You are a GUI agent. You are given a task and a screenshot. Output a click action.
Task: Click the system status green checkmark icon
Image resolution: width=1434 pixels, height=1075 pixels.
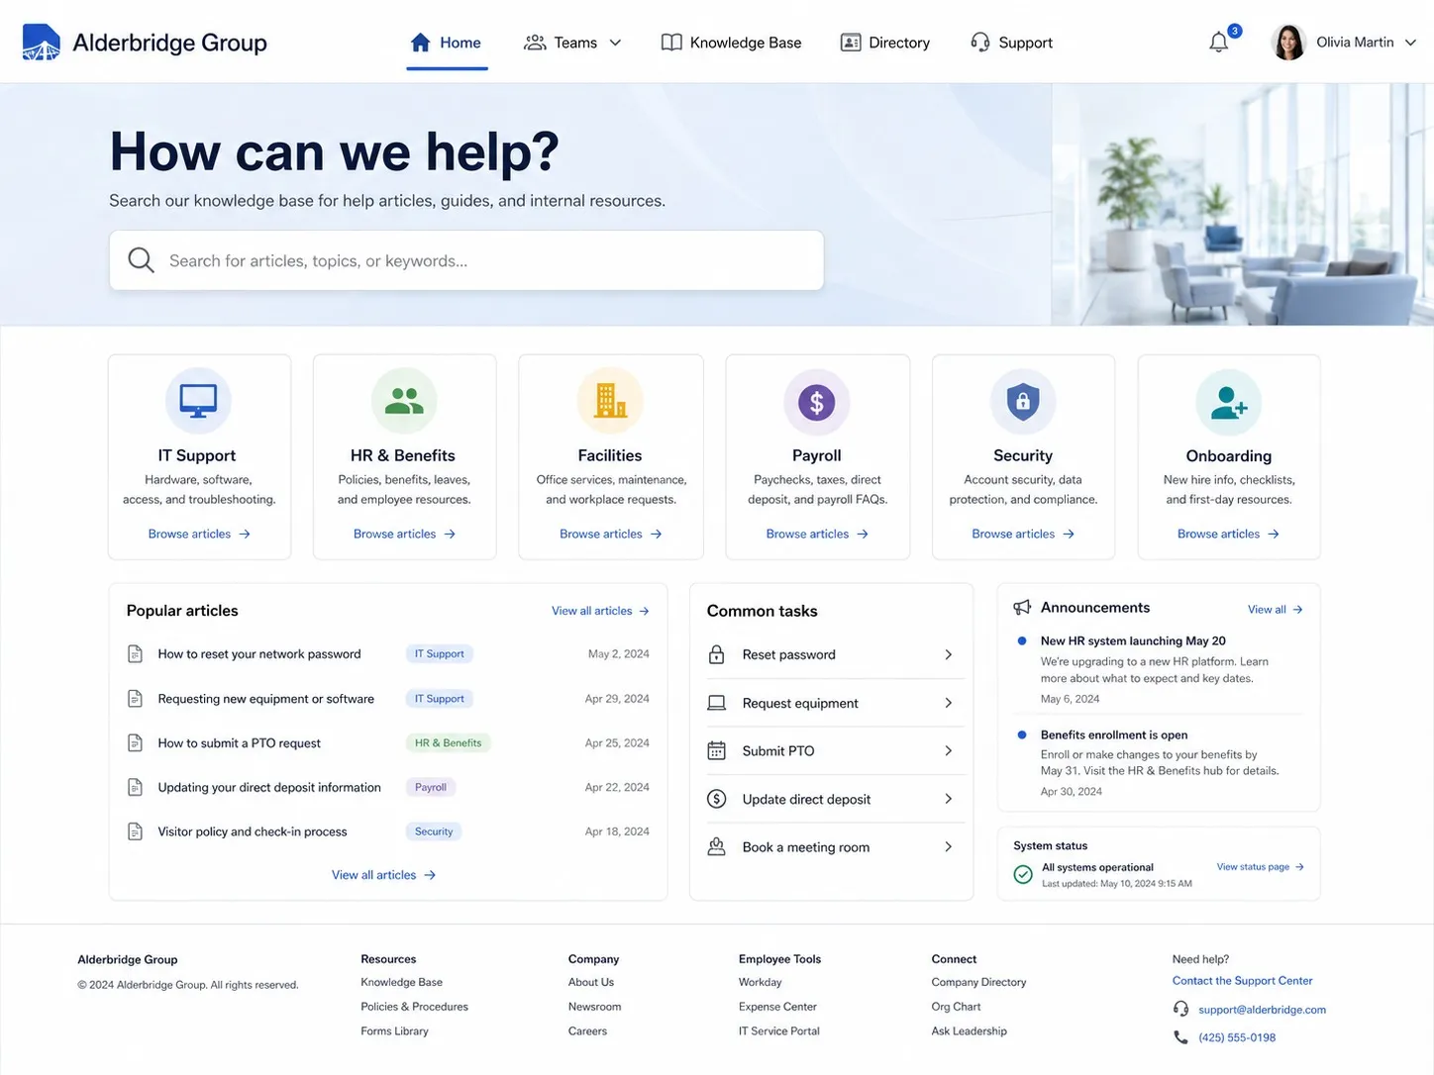1023,874
